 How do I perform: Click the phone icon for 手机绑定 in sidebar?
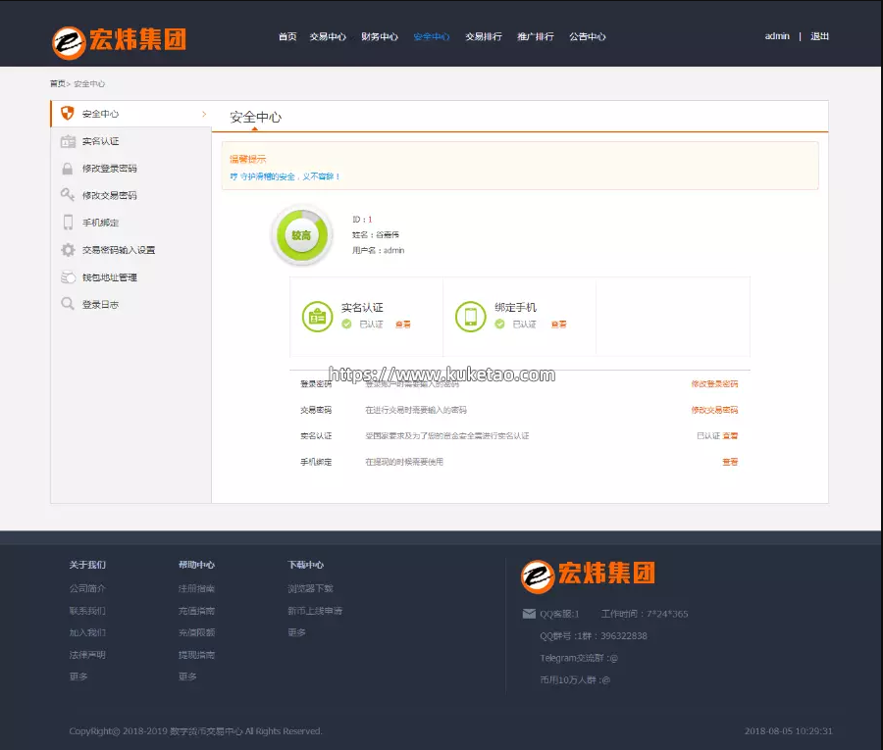(68, 223)
